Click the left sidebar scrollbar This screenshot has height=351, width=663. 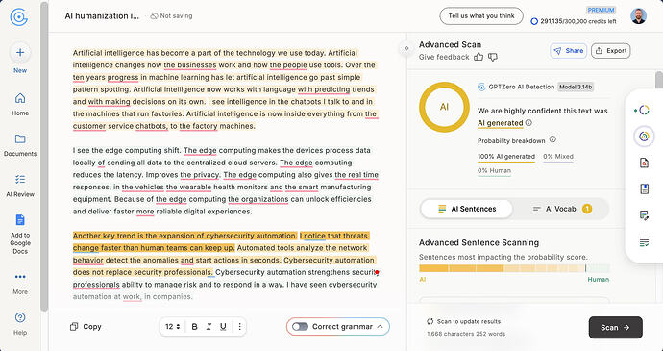44,157
